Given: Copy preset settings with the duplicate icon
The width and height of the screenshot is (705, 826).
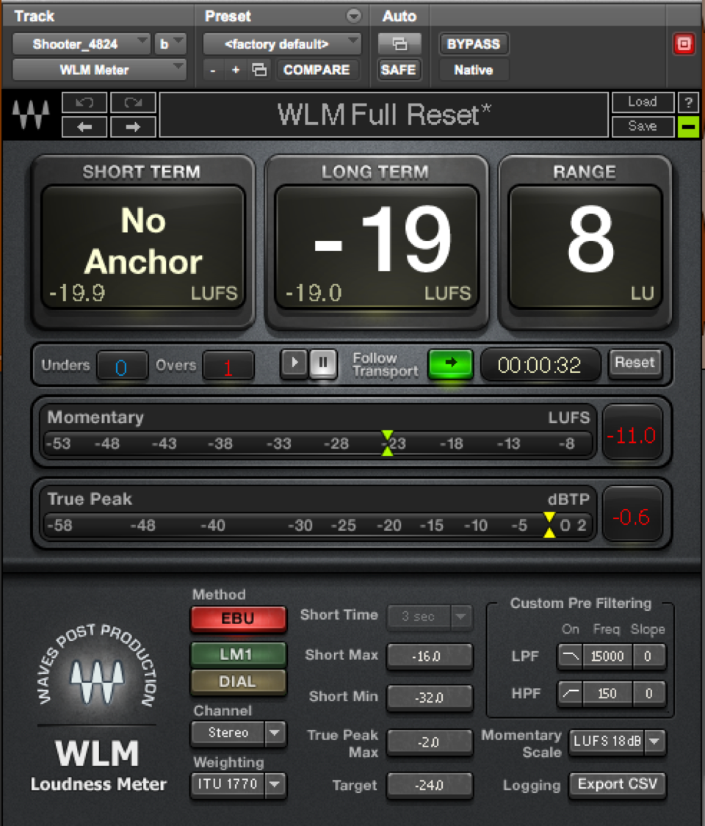Looking at the screenshot, I should (x=259, y=70).
